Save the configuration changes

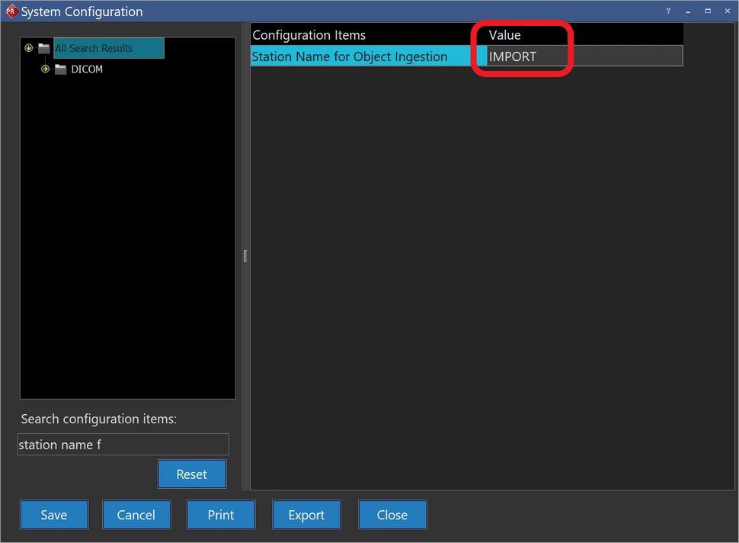(x=54, y=515)
